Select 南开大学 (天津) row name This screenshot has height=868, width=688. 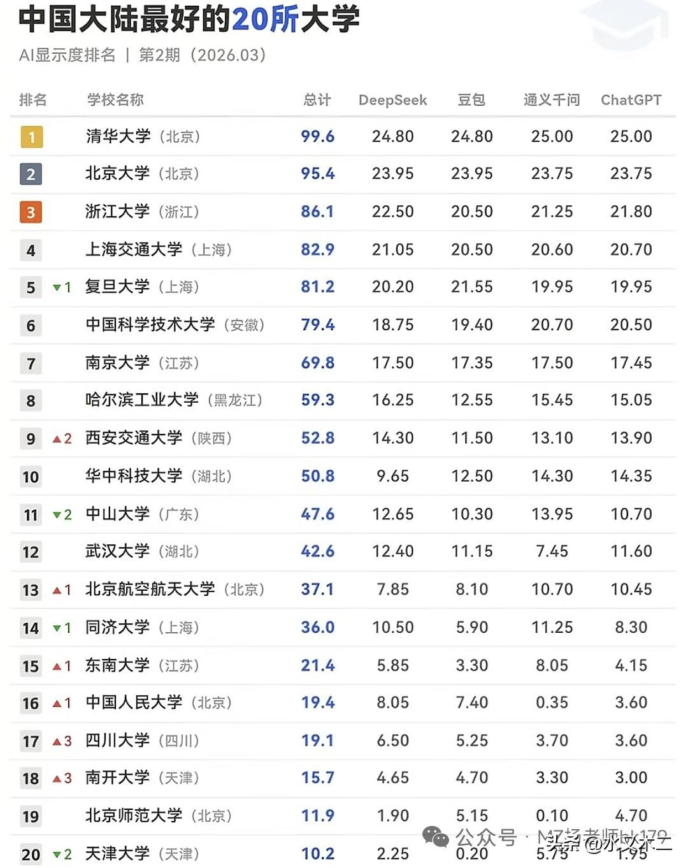click(143, 778)
